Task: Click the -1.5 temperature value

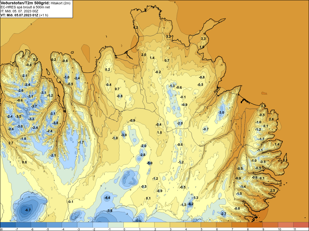Action: pyautogui.click(x=239, y=194)
